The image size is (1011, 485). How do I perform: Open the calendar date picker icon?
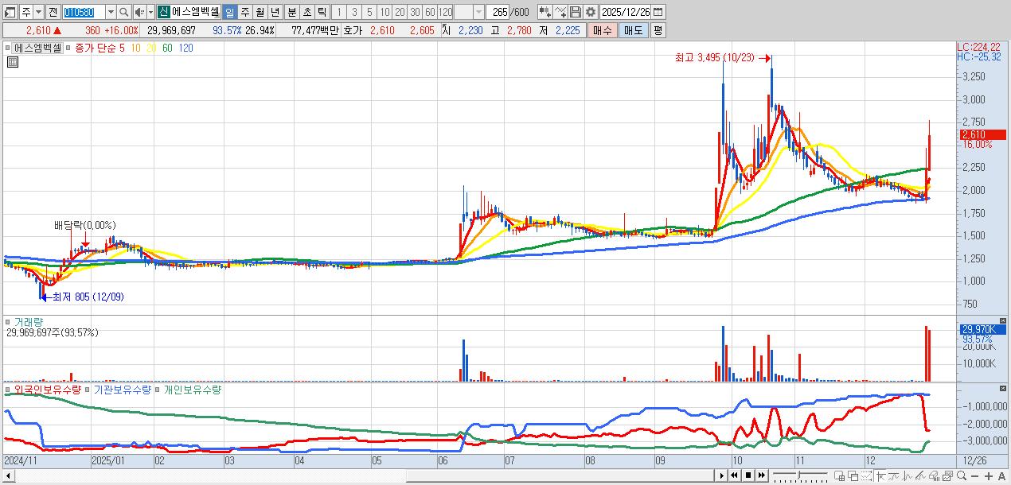coord(658,12)
